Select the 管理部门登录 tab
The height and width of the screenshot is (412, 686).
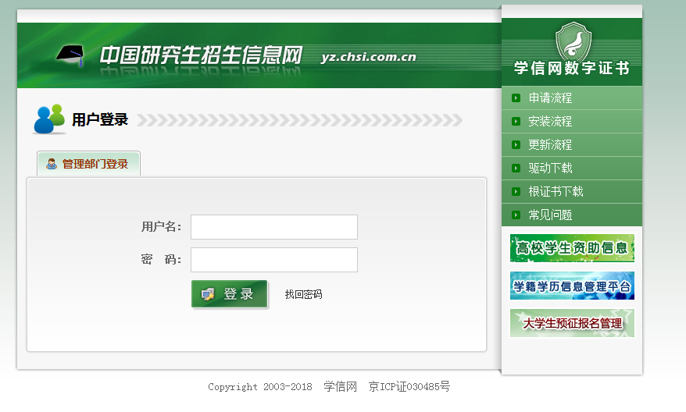pyautogui.click(x=89, y=163)
